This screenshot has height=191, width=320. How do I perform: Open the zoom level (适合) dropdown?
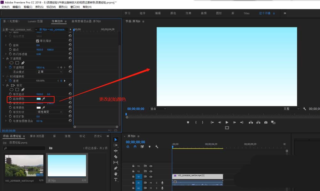click(x=158, y=109)
